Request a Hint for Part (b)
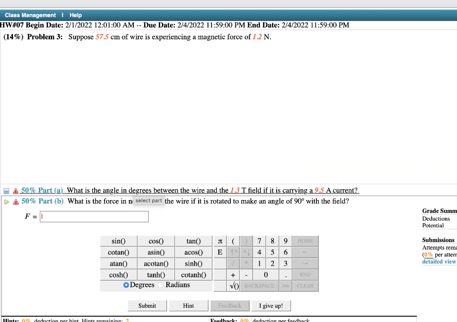 coord(188,305)
